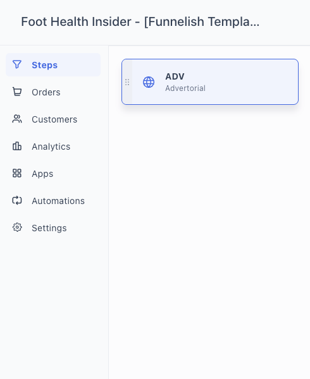Click the globe icon on ADV step
The image size is (310, 379).
pyautogui.click(x=149, y=82)
